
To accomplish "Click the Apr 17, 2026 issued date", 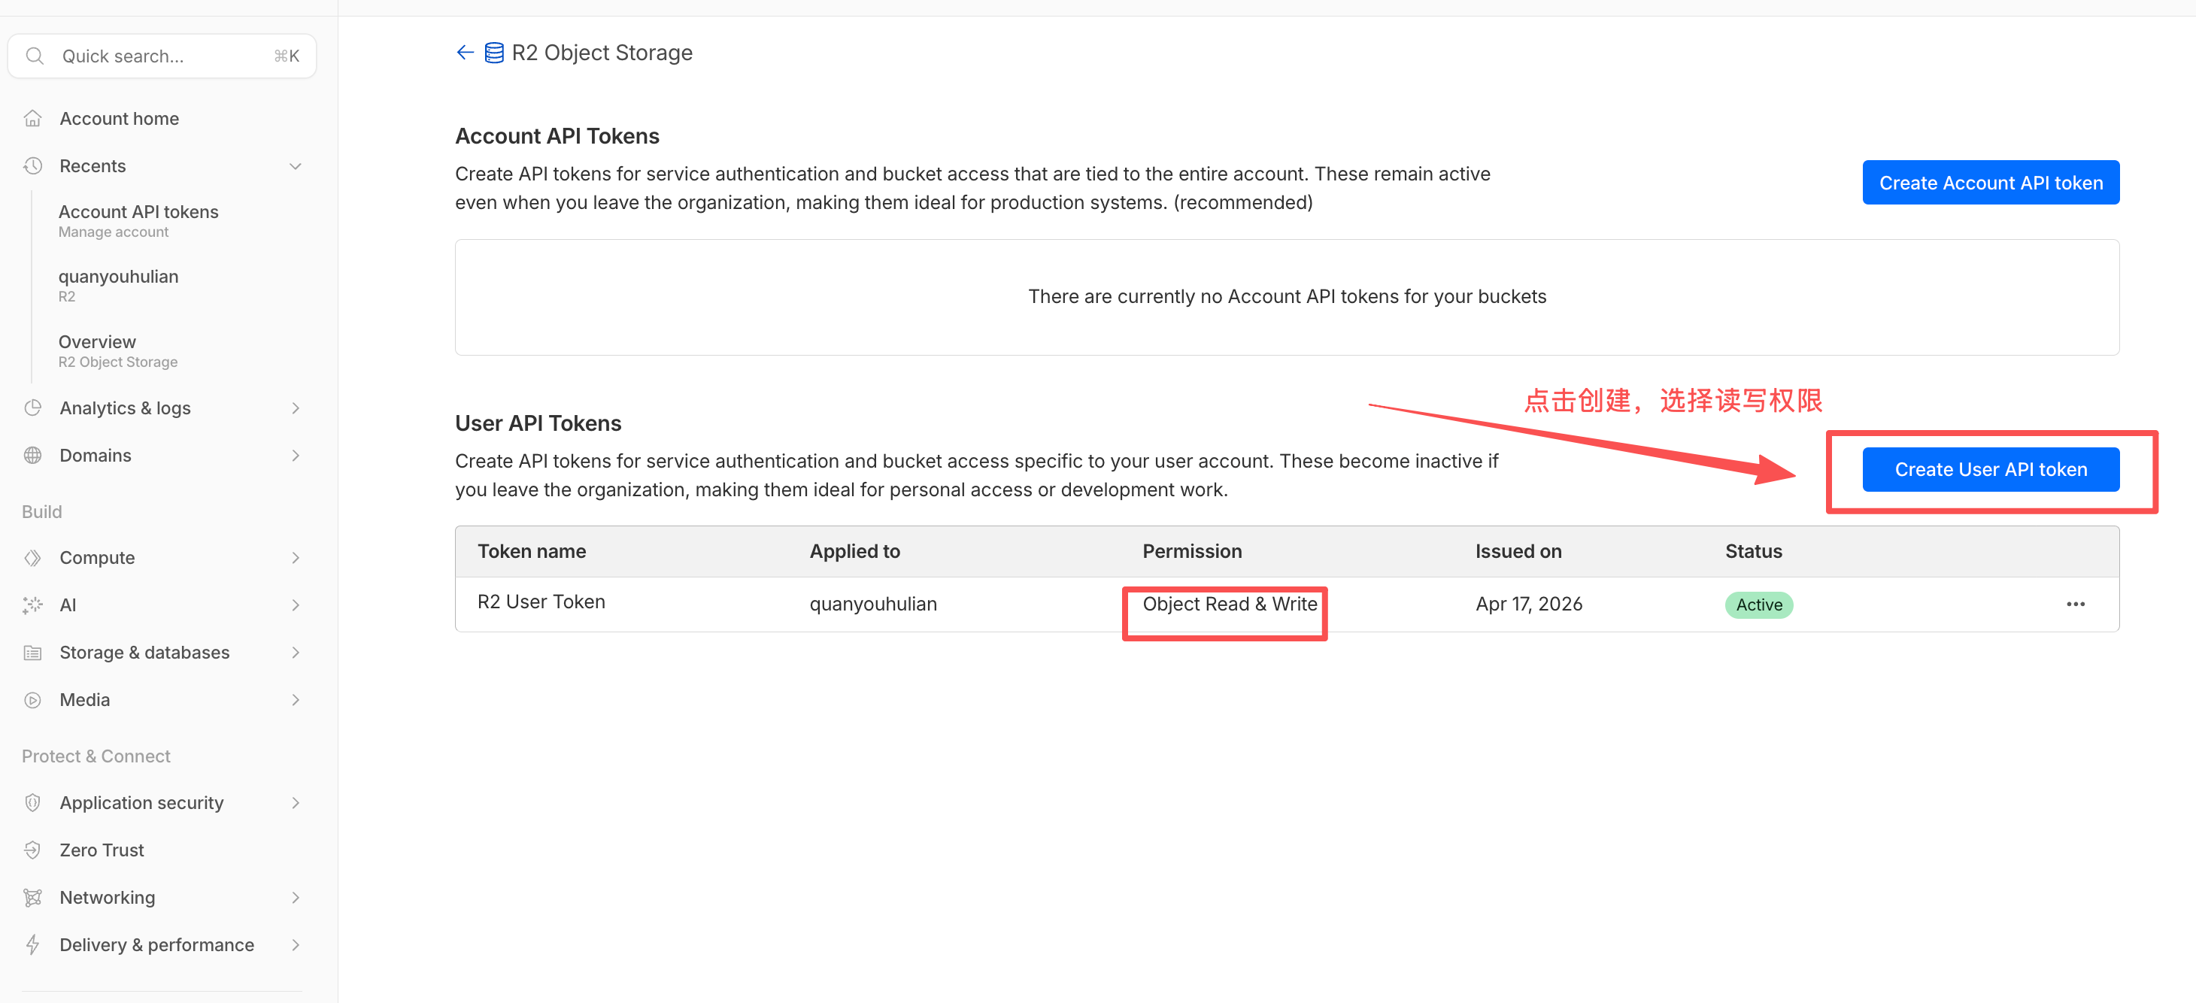I will pyautogui.click(x=1528, y=605).
